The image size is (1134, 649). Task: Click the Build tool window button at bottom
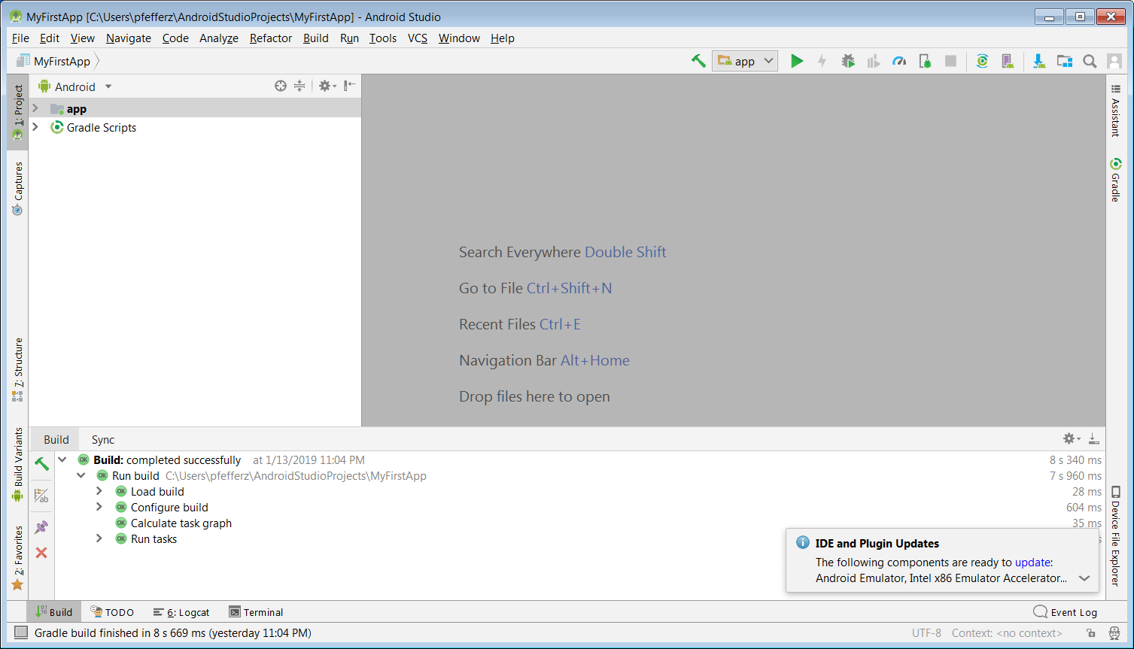coord(53,612)
